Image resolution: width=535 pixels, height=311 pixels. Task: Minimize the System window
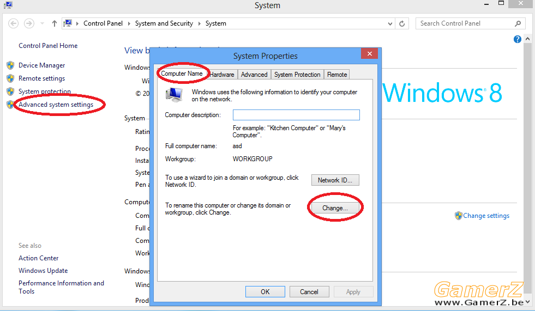pyautogui.click(x=486, y=4)
